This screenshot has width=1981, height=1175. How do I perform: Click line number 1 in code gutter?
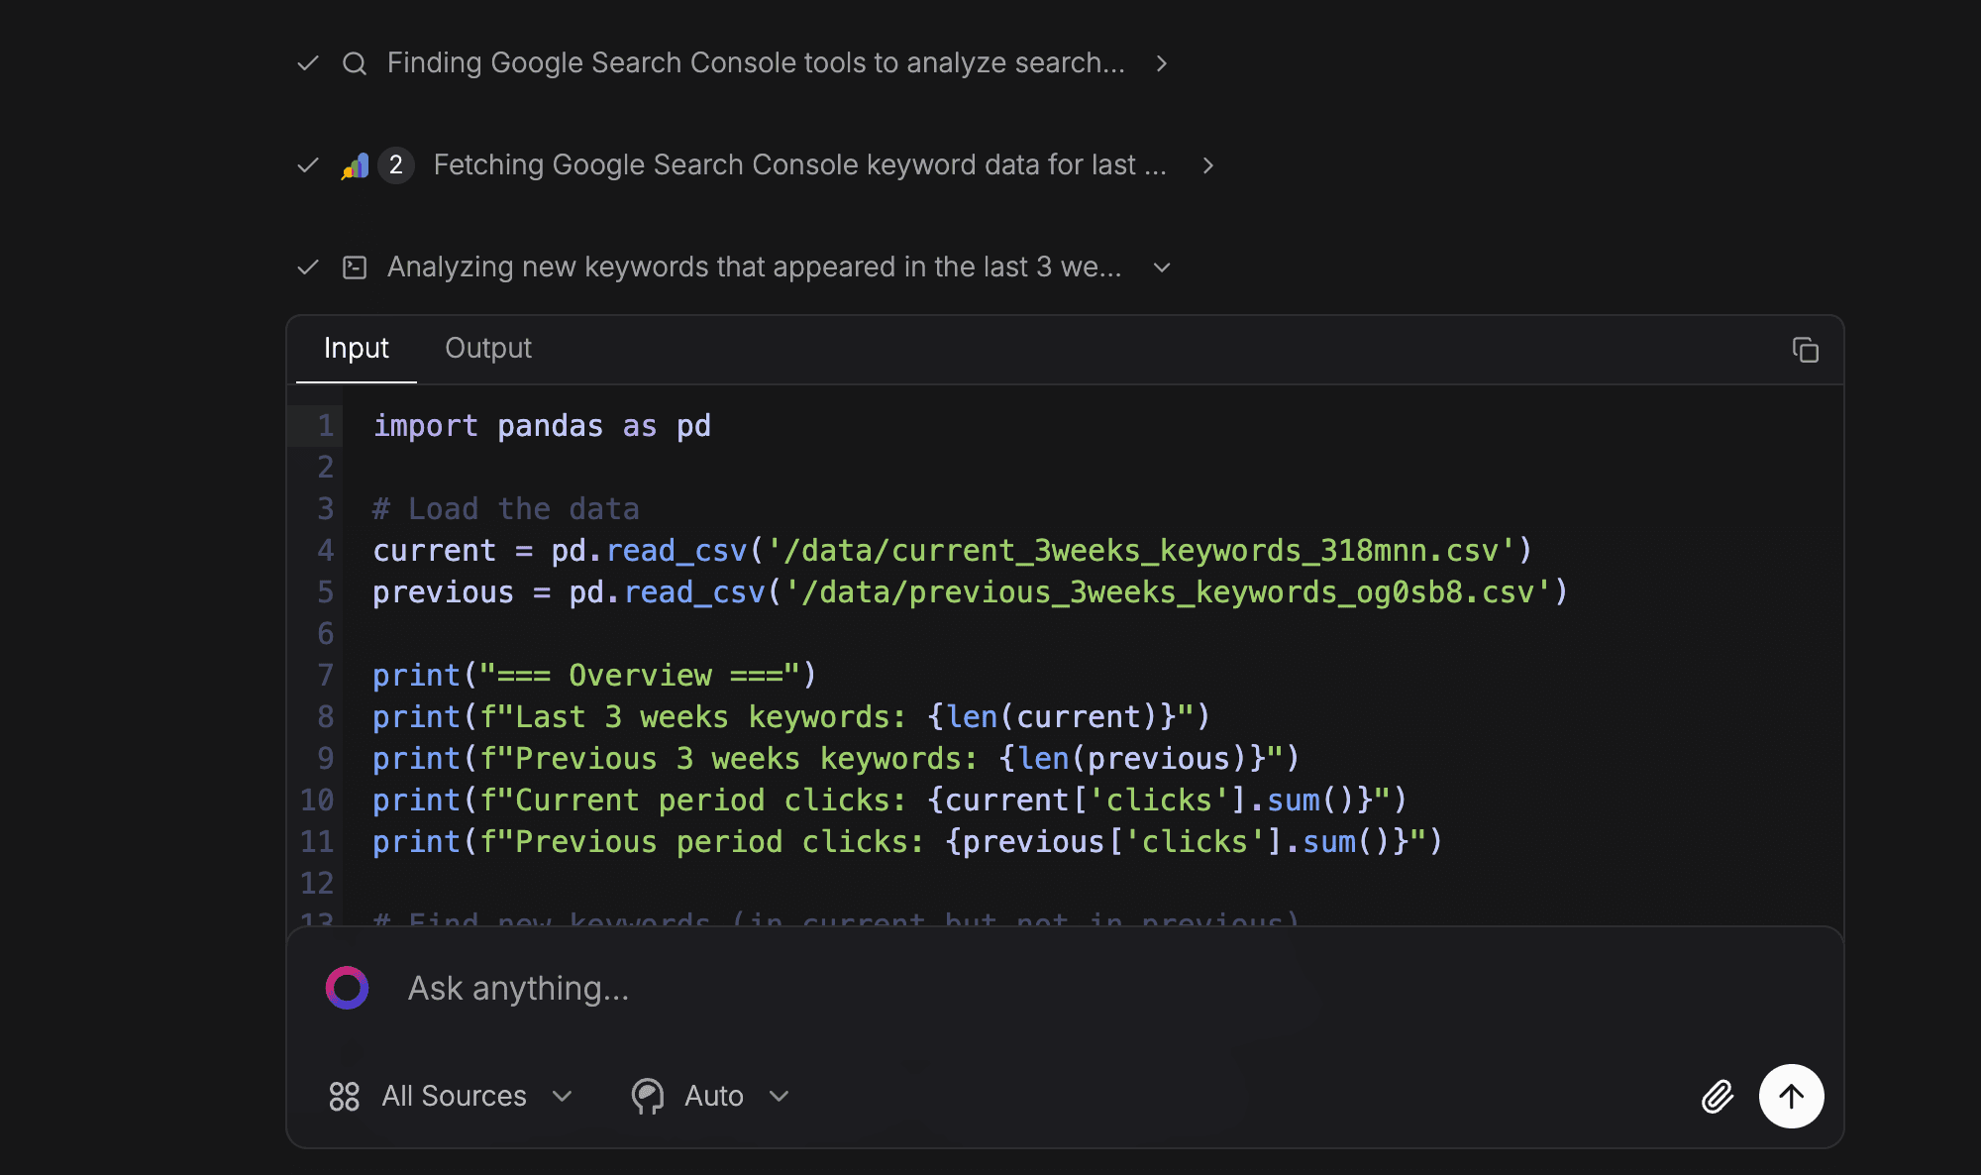(325, 426)
